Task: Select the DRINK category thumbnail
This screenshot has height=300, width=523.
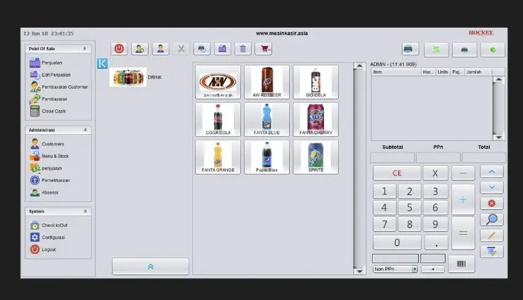Action: pos(128,77)
